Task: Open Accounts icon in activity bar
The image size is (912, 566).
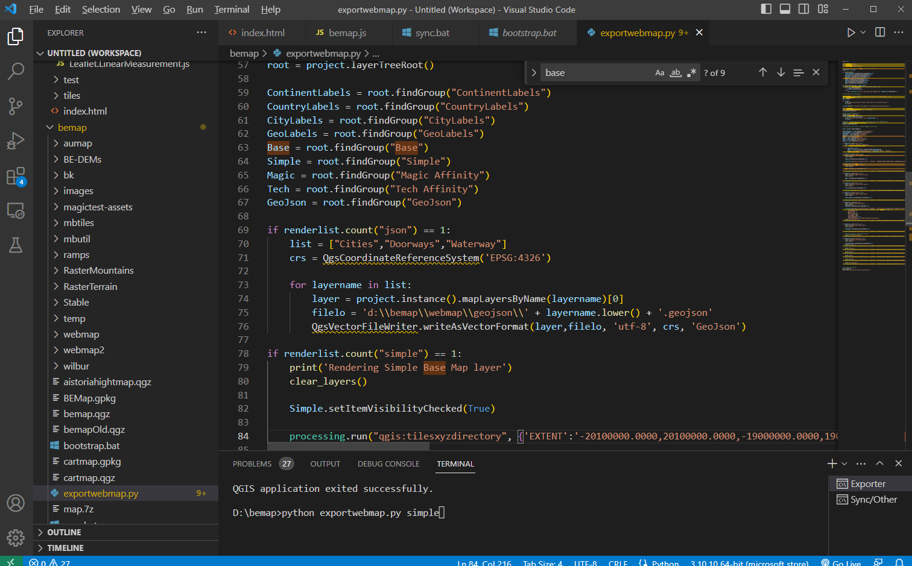Action: point(16,503)
